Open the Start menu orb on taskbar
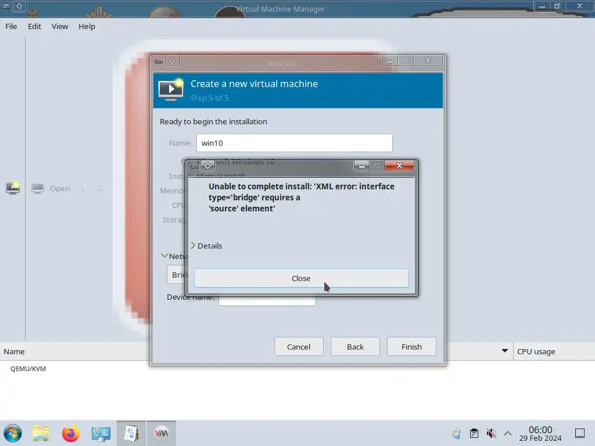This screenshot has width=595, height=446. click(13, 433)
